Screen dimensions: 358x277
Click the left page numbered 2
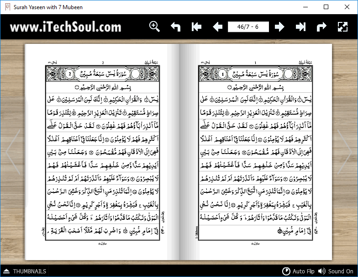pyautogui.click(x=102, y=152)
